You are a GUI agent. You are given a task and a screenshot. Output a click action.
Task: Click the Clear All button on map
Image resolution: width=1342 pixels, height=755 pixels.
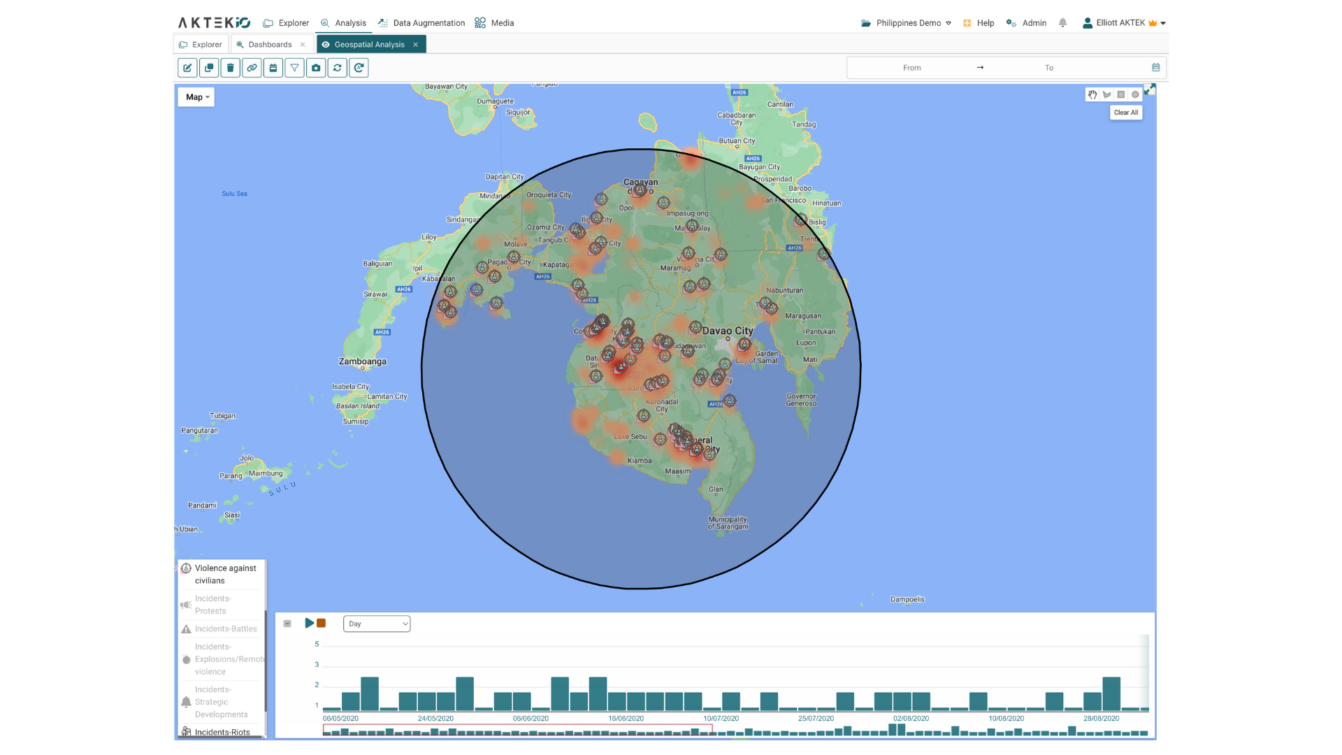pyautogui.click(x=1125, y=112)
